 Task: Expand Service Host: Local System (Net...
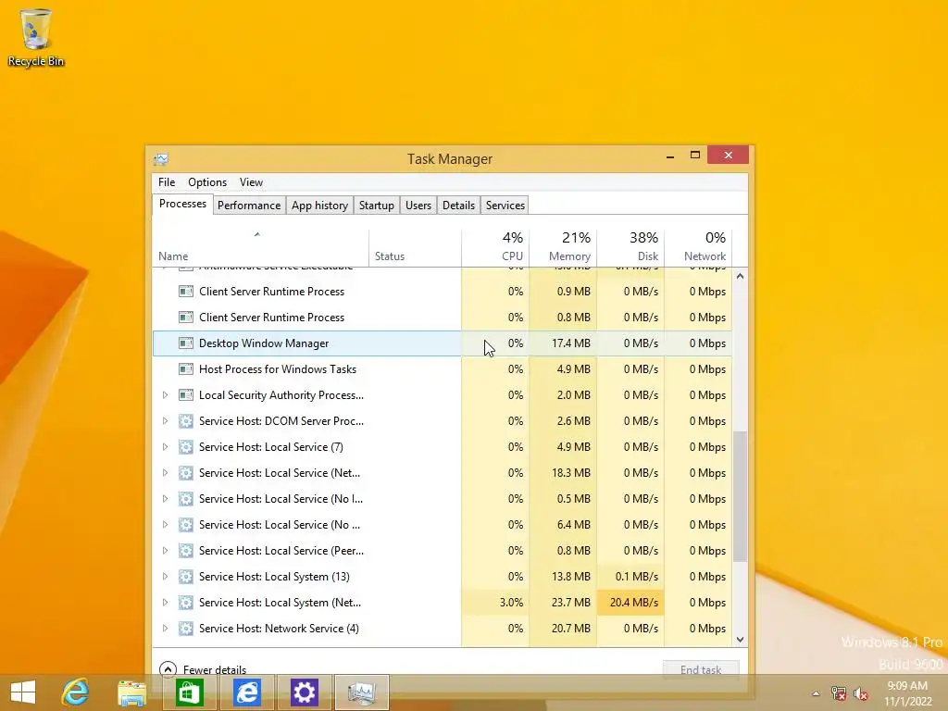(165, 603)
